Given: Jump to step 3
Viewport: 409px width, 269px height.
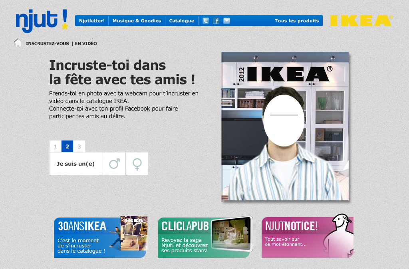Looking at the screenshot, I should 79,146.
